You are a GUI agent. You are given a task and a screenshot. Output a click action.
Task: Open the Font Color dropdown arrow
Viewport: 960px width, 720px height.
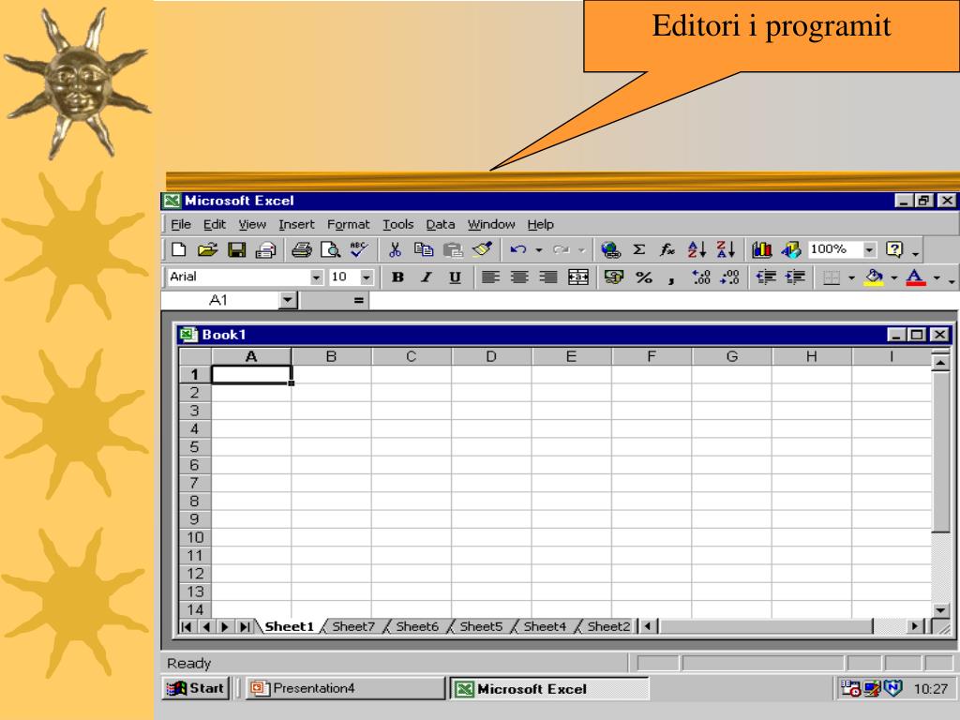coord(937,277)
